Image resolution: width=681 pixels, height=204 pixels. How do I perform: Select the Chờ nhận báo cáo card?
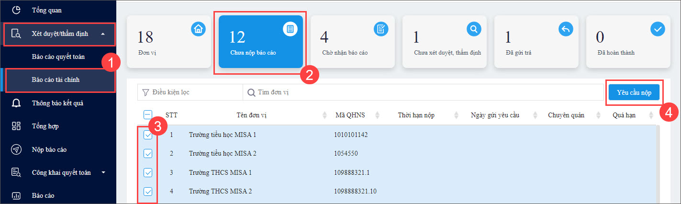[x=353, y=41]
